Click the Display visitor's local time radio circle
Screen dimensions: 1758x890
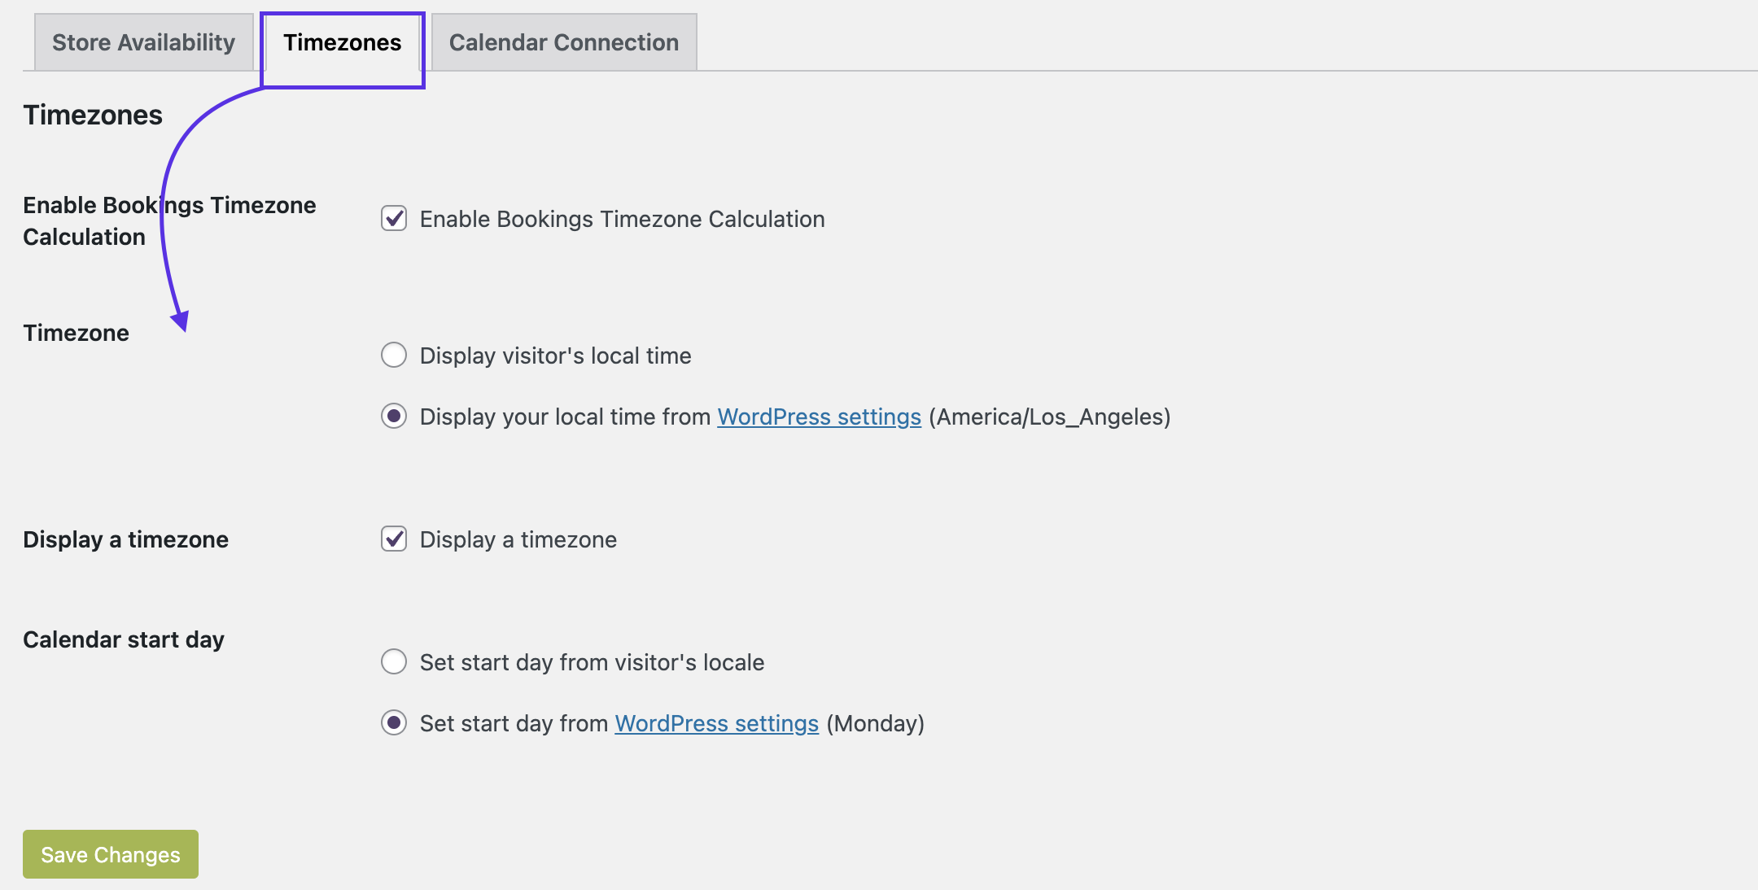pos(393,355)
